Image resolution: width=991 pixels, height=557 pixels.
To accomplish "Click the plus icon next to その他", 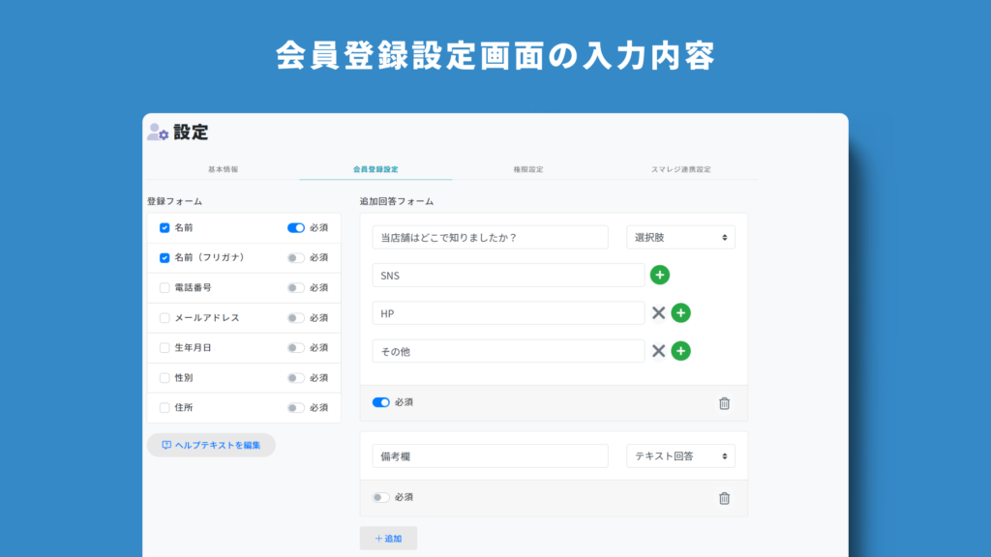I will tap(679, 351).
